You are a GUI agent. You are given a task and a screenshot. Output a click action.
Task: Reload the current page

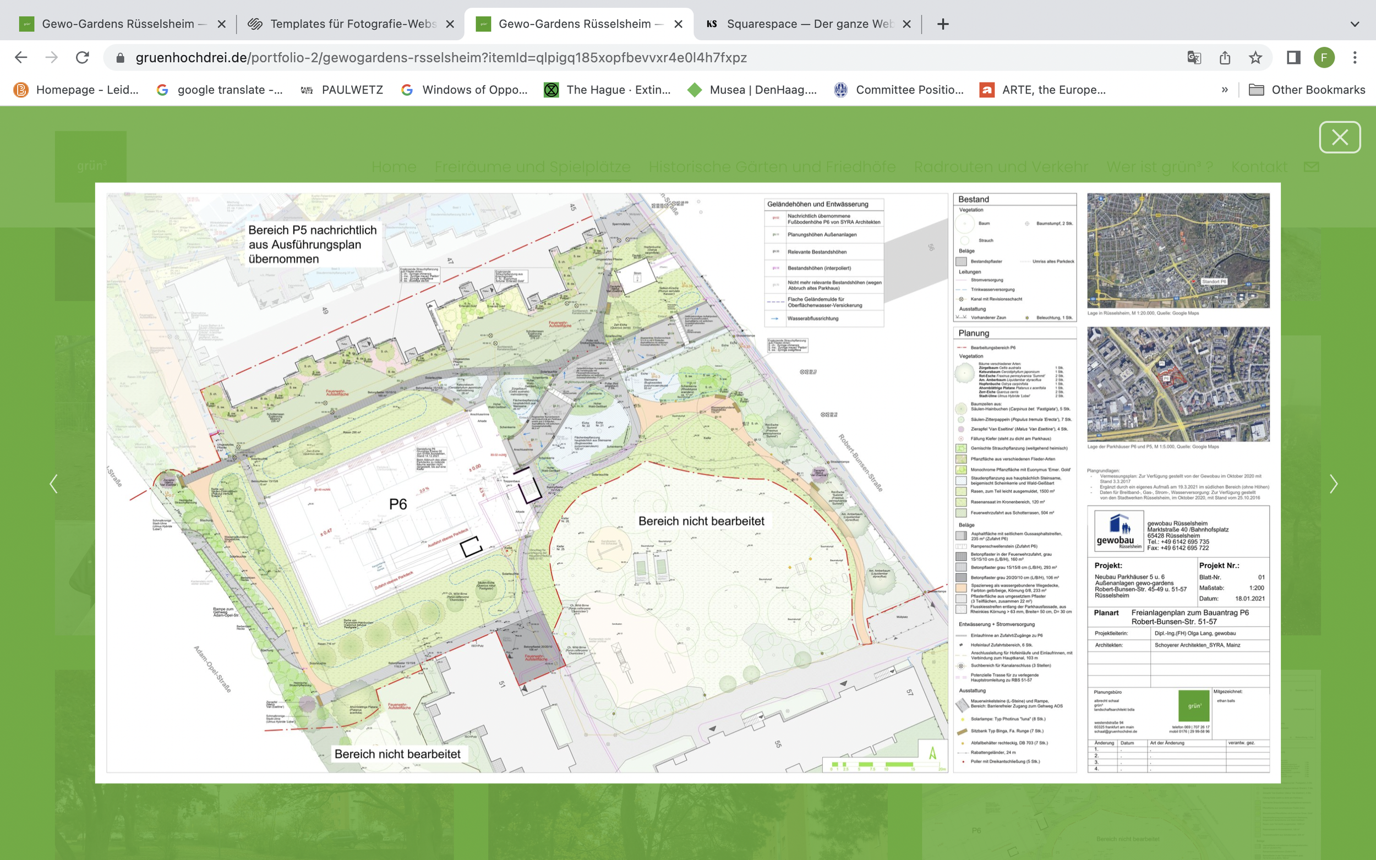(83, 57)
